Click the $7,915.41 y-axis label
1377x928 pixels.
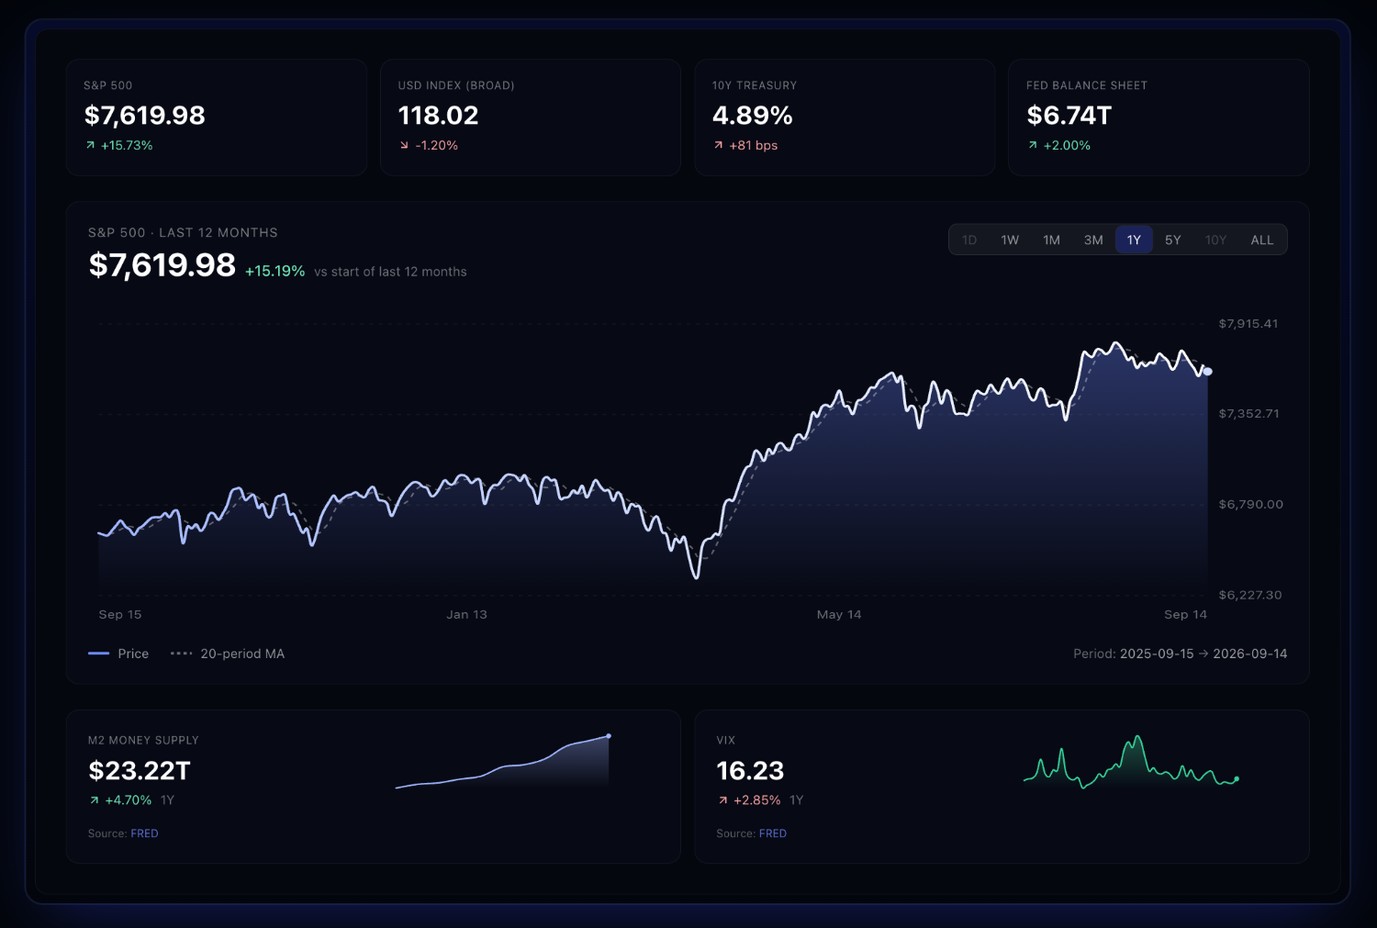click(x=1248, y=324)
